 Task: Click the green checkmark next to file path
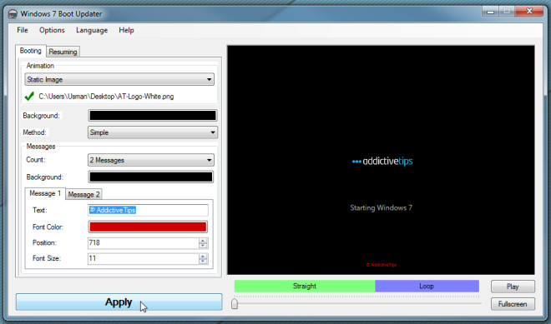[x=29, y=96]
